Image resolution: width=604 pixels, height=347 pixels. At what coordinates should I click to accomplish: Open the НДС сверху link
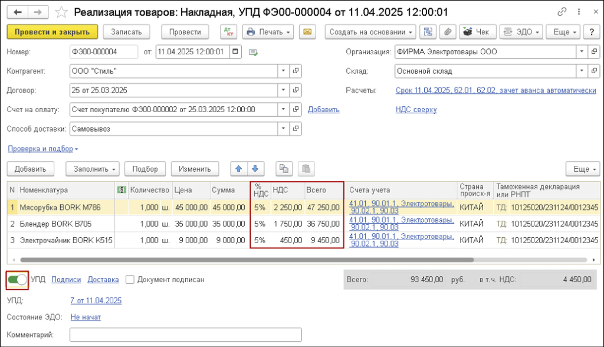(x=416, y=109)
